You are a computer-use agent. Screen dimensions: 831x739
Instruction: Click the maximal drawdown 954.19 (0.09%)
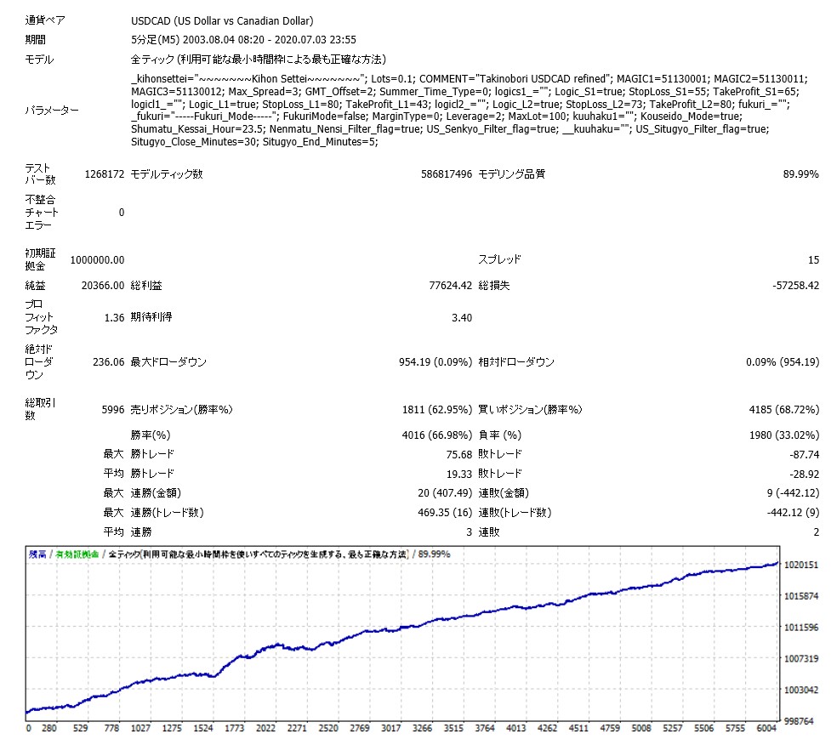click(x=435, y=362)
